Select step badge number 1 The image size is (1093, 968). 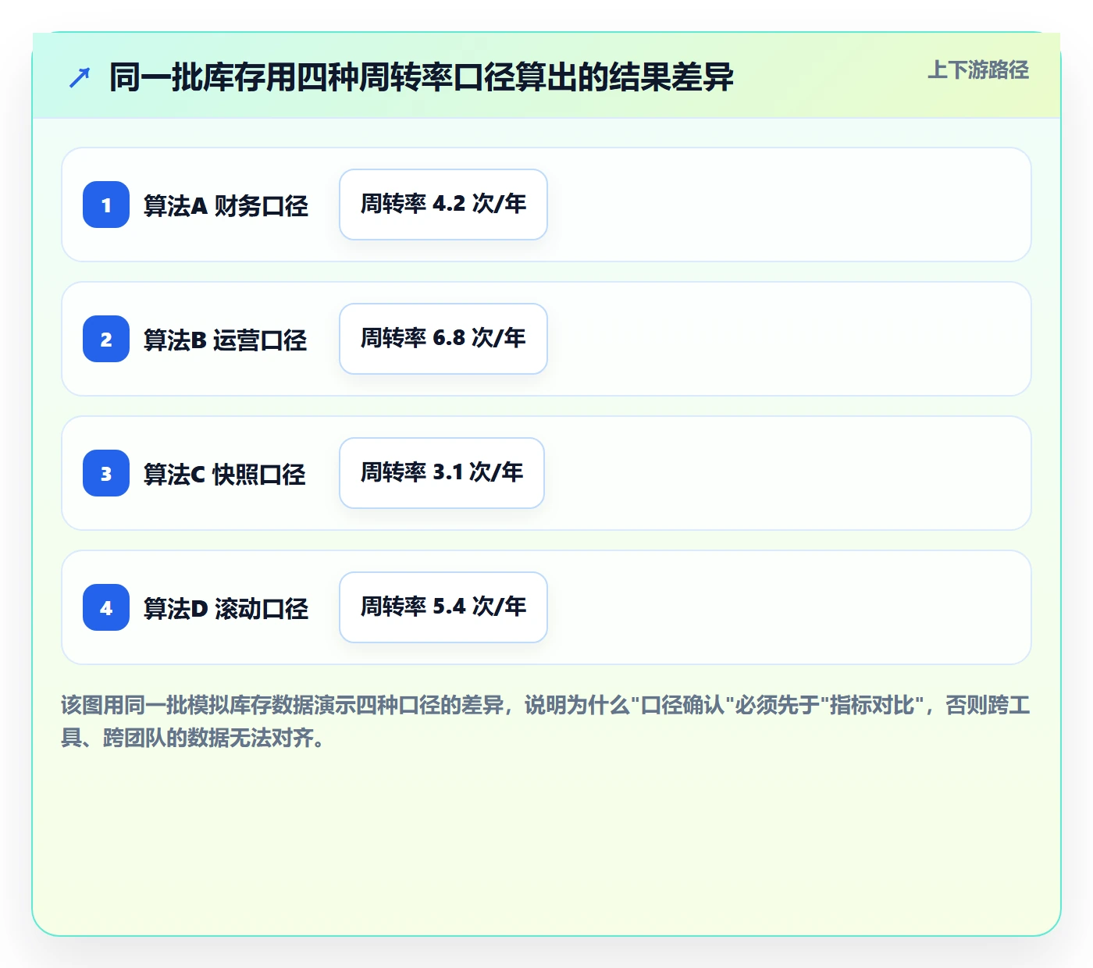[x=106, y=205]
